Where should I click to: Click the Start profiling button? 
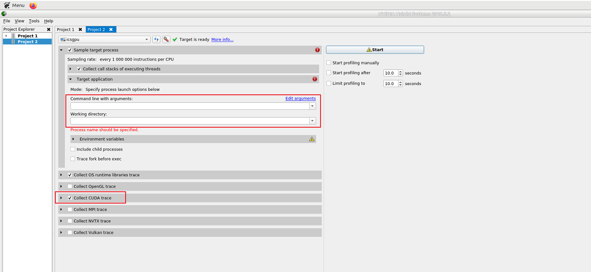tap(375, 50)
